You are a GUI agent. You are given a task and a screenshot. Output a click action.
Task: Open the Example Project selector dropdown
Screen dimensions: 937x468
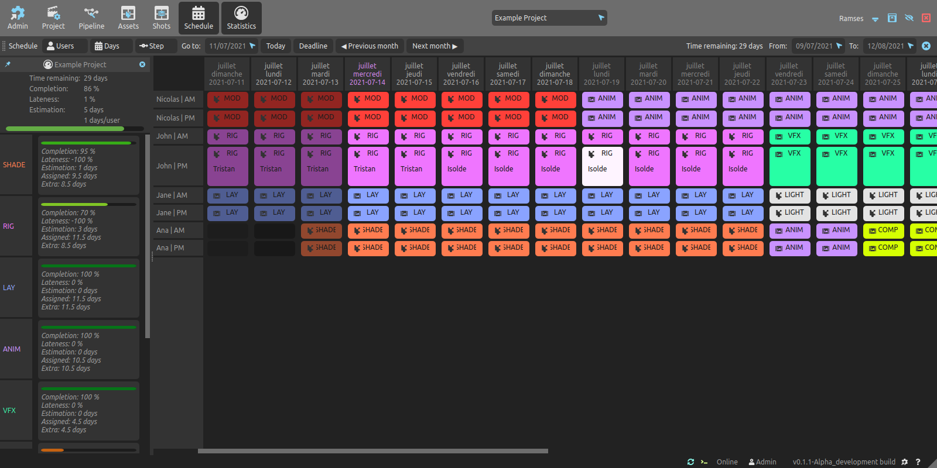(x=549, y=18)
